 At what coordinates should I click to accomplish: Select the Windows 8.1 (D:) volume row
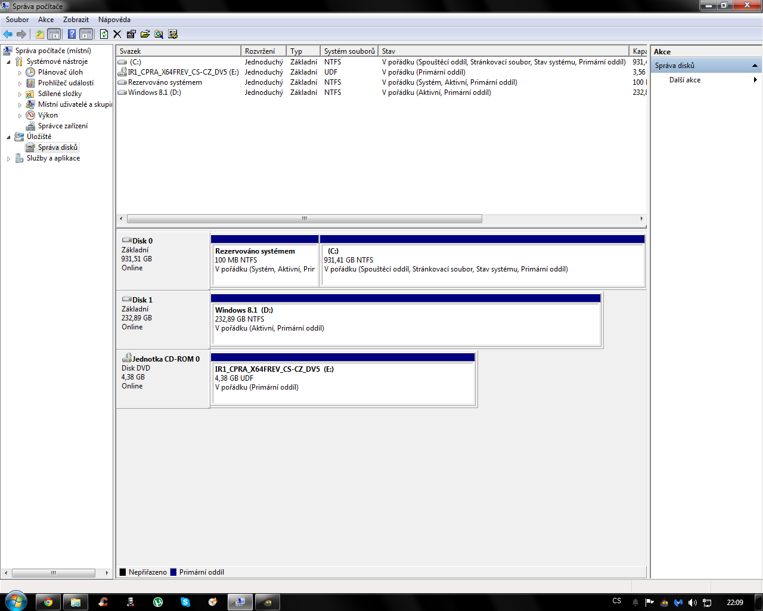click(x=381, y=92)
